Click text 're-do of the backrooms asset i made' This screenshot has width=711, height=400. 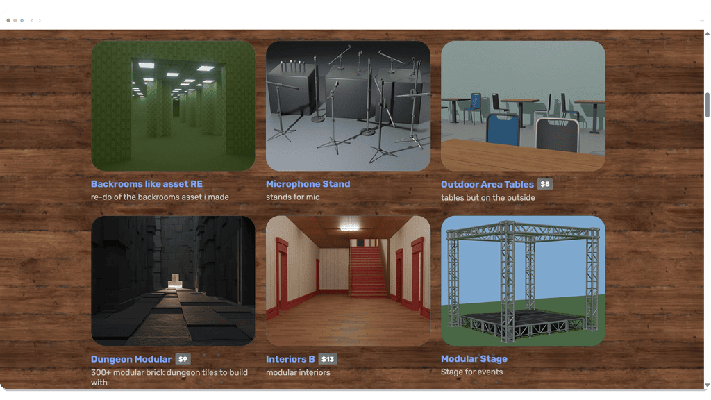tap(160, 197)
